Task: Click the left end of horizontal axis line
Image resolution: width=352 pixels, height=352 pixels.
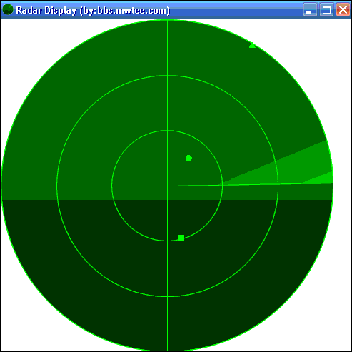Action: coord(3,186)
